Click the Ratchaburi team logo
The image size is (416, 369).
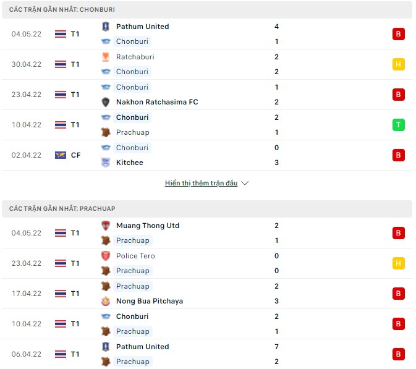[105, 57]
